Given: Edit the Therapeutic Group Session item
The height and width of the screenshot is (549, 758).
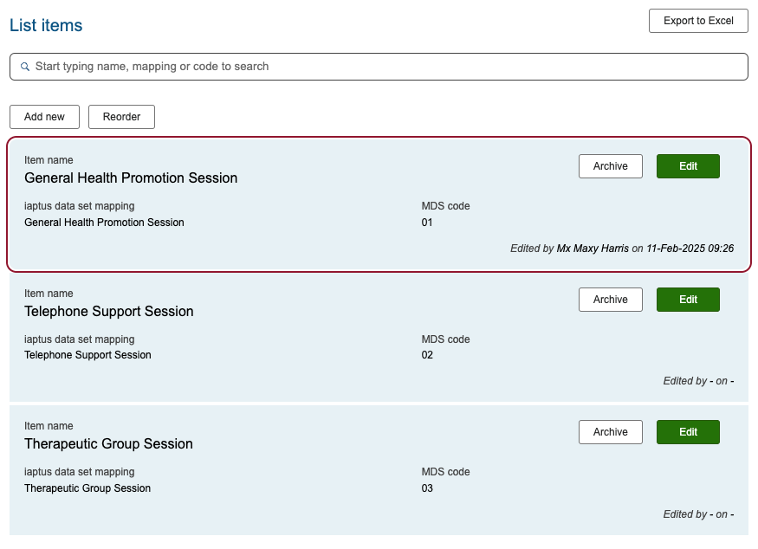Looking at the screenshot, I should (x=688, y=432).
